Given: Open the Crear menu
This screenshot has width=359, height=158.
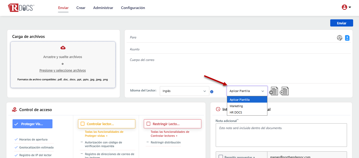Looking at the screenshot, I should click(x=81, y=8).
